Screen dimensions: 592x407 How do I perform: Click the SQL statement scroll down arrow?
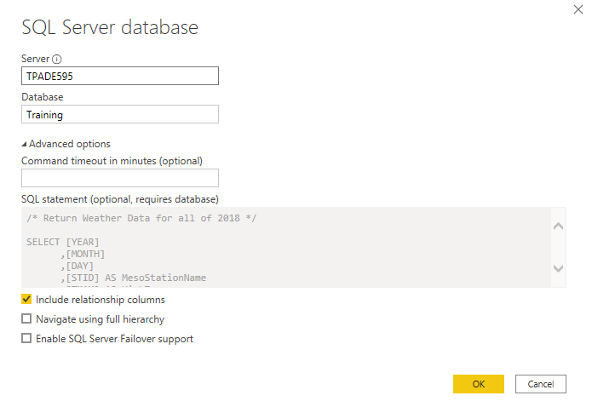[x=558, y=268]
